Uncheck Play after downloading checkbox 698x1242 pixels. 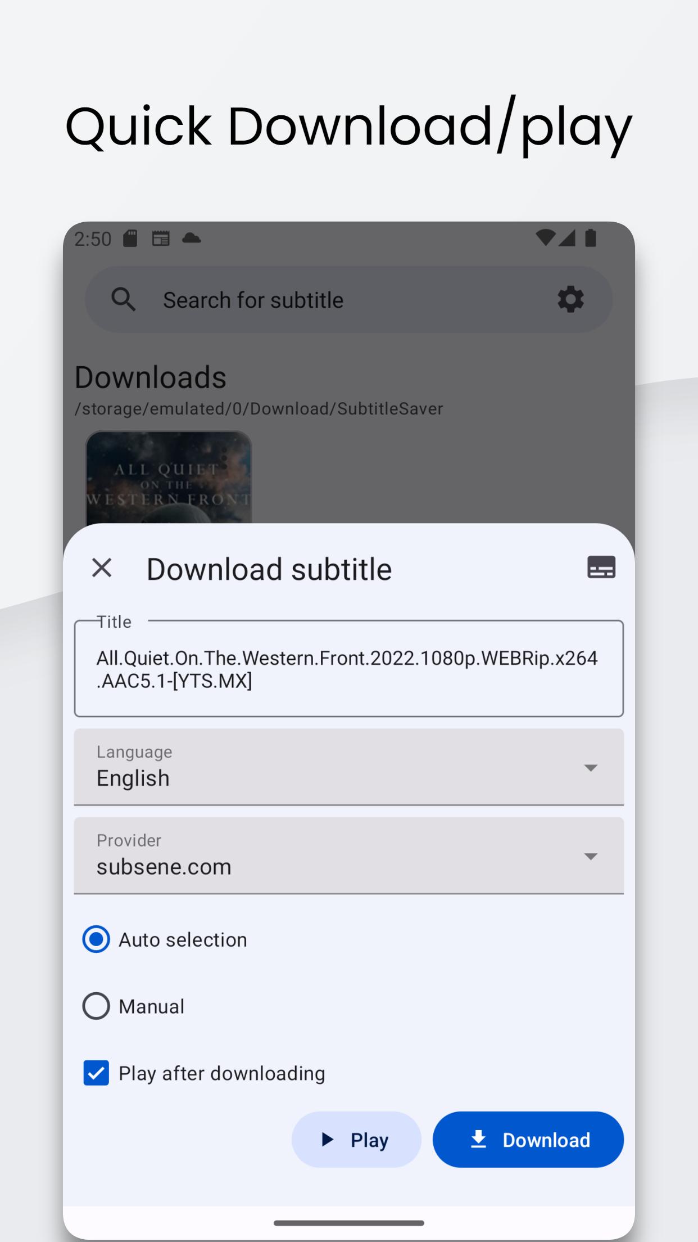96,1073
